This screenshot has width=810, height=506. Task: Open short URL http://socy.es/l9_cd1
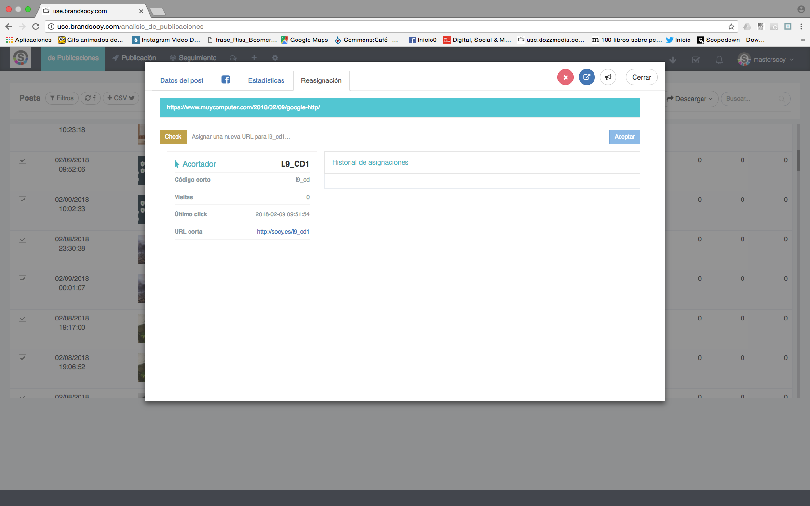(283, 232)
